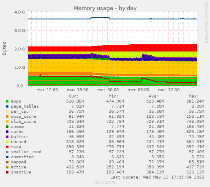This screenshot has width=210, height=187.
Task: Click the 'active' legend label
Action: click(19, 167)
